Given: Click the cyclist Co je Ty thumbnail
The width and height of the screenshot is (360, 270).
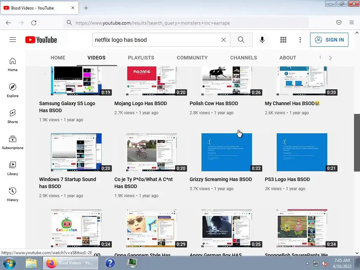Looking at the screenshot, I should pyautogui.click(x=152, y=152).
